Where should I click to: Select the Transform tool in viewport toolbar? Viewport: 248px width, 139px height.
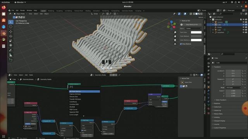coord(11,46)
